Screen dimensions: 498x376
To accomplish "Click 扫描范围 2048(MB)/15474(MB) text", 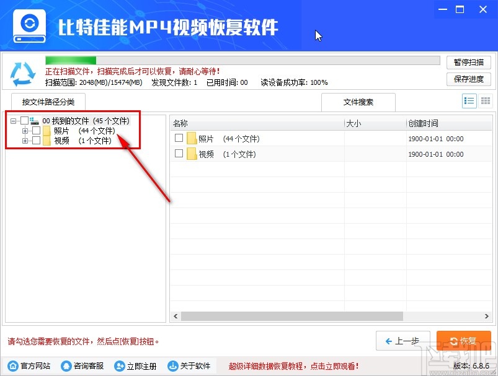I will [x=94, y=82].
